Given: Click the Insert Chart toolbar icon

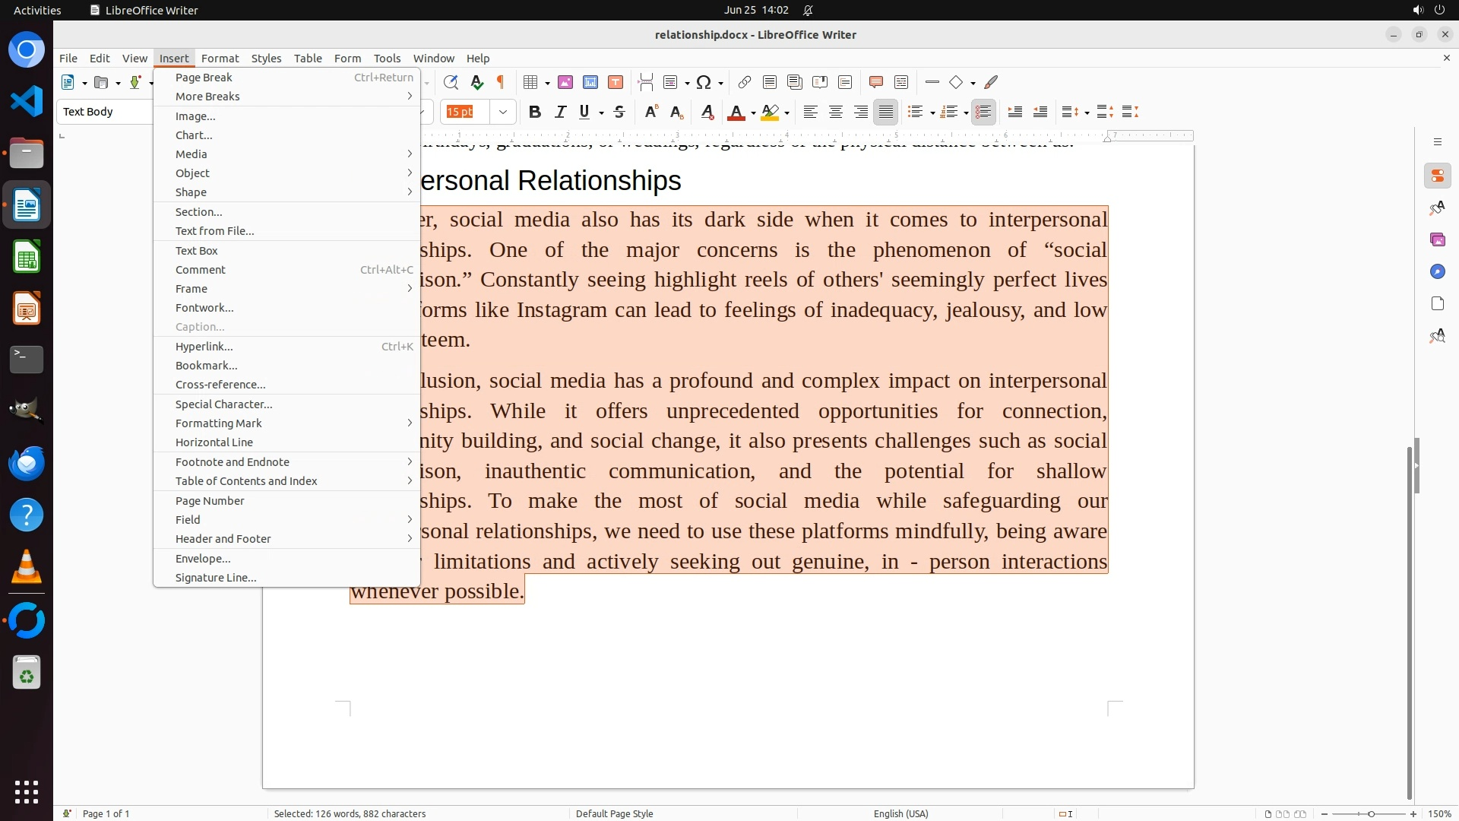Looking at the screenshot, I should tap(590, 82).
